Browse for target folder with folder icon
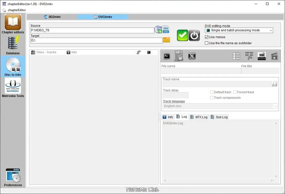 click(166, 40)
